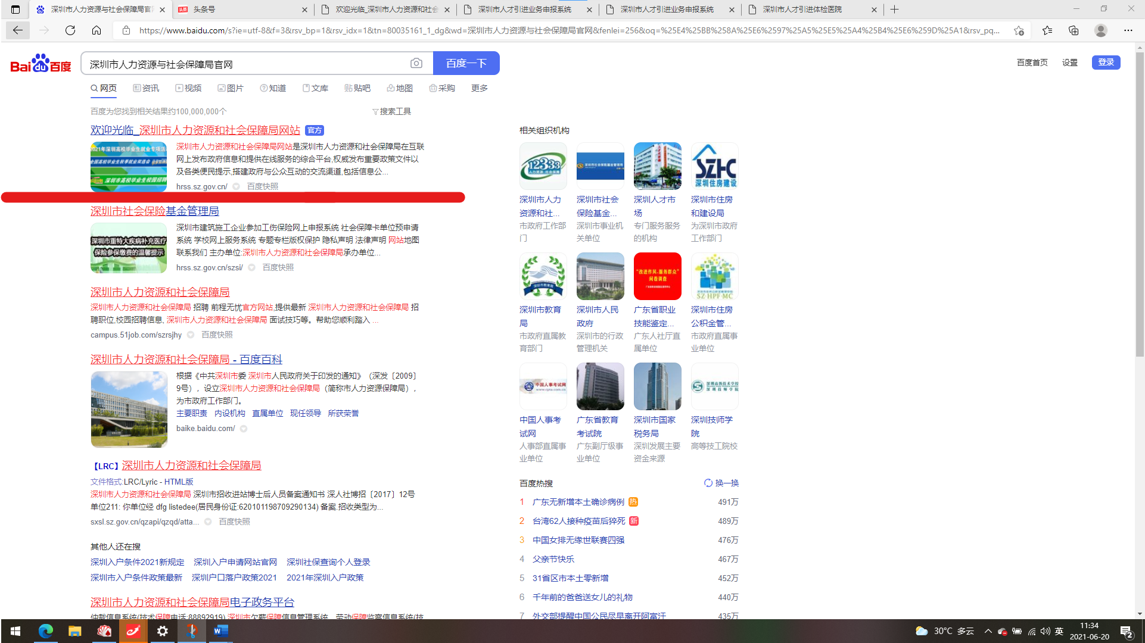Refresh the page with reload icon
Screen dimensions: 1145x643
pos(70,30)
